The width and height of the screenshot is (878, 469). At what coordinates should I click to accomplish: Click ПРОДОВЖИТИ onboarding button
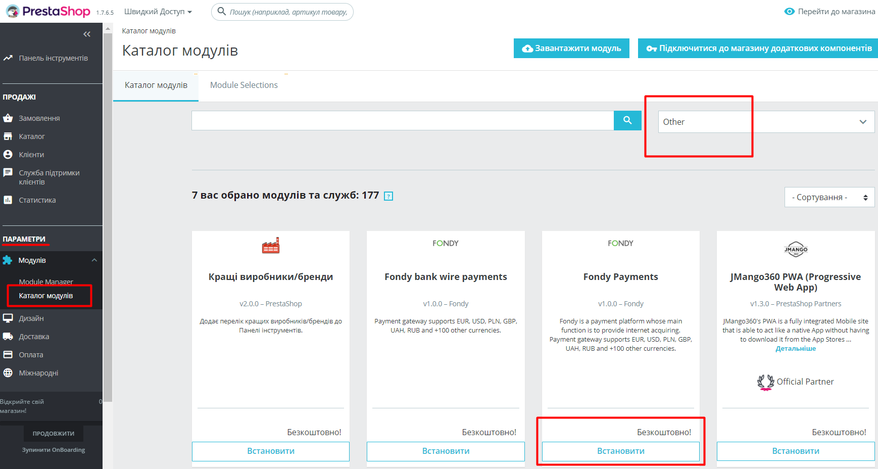tap(54, 434)
